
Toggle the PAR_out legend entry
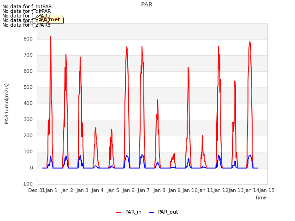tap(163, 212)
